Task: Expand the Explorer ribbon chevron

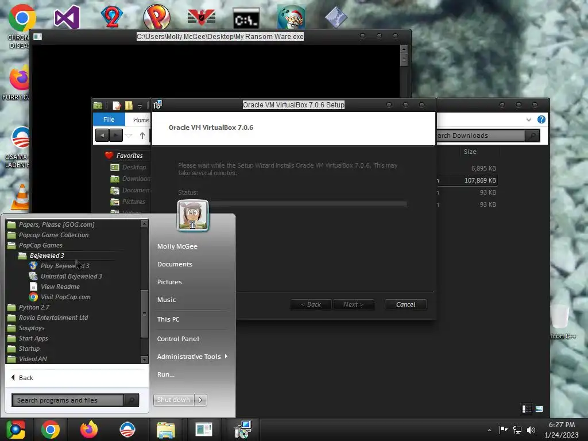Action: coord(529,119)
